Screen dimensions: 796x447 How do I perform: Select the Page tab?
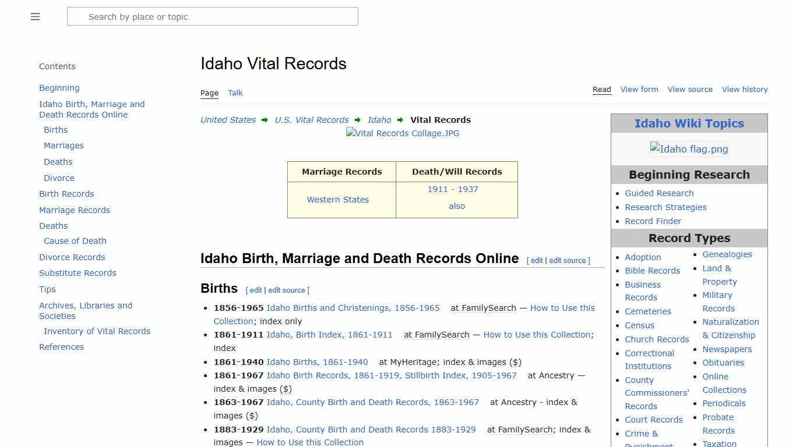(x=209, y=93)
